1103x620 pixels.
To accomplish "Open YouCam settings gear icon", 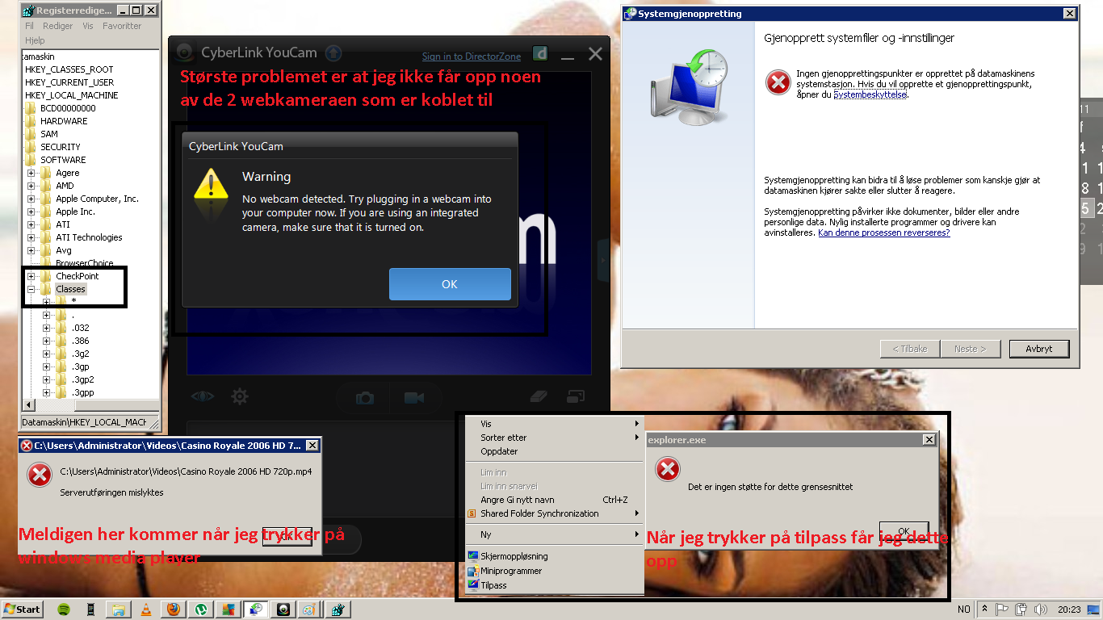I will (x=240, y=396).
